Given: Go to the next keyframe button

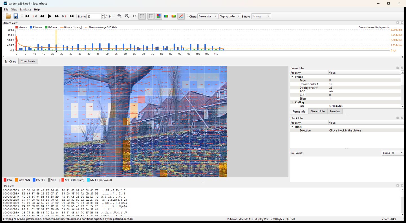Looking at the screenshot, I should [x=64, y=16].
